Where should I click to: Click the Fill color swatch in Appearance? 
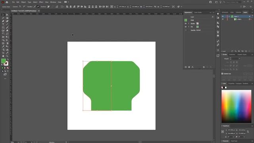click(198, 27)
